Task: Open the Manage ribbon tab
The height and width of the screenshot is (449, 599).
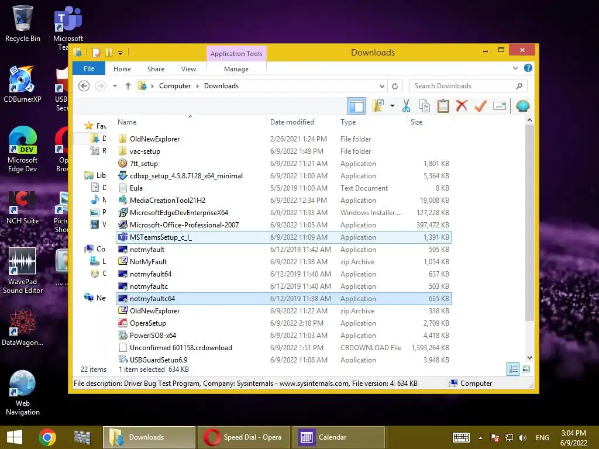Action: tap(236, 69)
